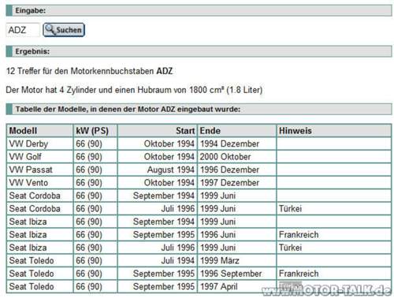This screenshot has height=298, width=394.
Task: Click the kW (PS) column header
Action: pos(95,131)
